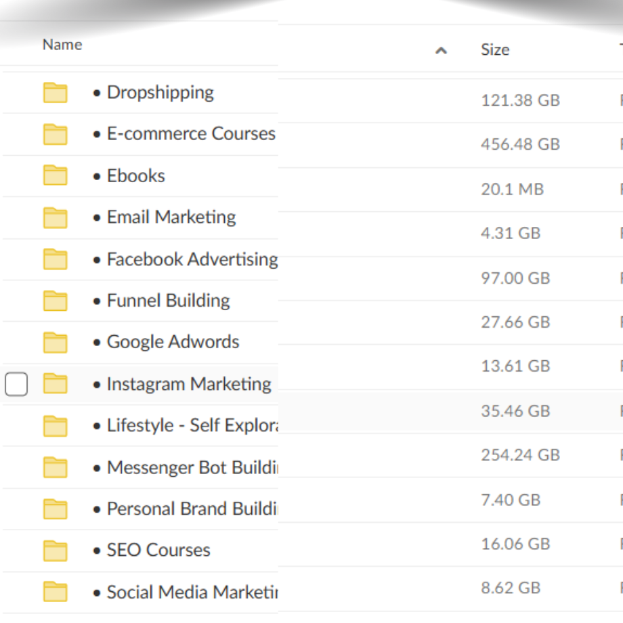Click the Personal Brand Building folder icon
The width and height of the screenshot is (623, 623).
(x=55, y=509)
